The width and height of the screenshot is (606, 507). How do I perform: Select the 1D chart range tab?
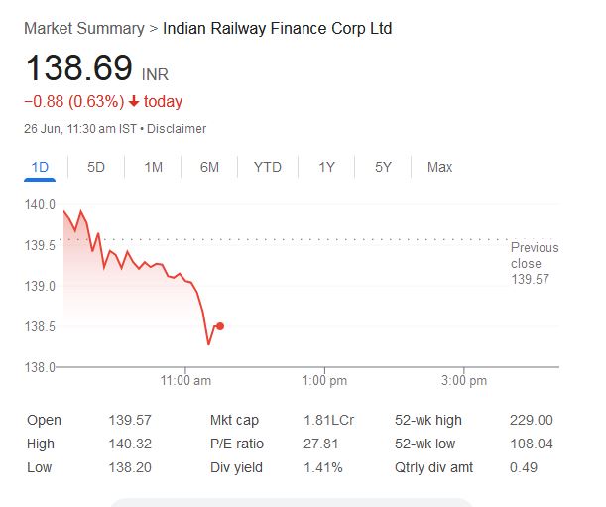41,167
